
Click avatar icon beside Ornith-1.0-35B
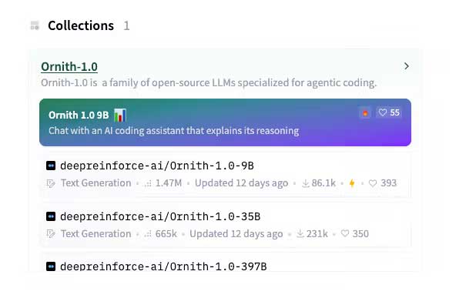pos(51,216)
